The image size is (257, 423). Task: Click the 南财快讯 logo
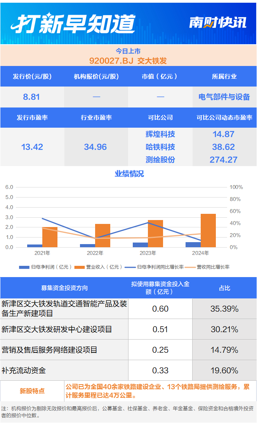(x=218, y=23)
